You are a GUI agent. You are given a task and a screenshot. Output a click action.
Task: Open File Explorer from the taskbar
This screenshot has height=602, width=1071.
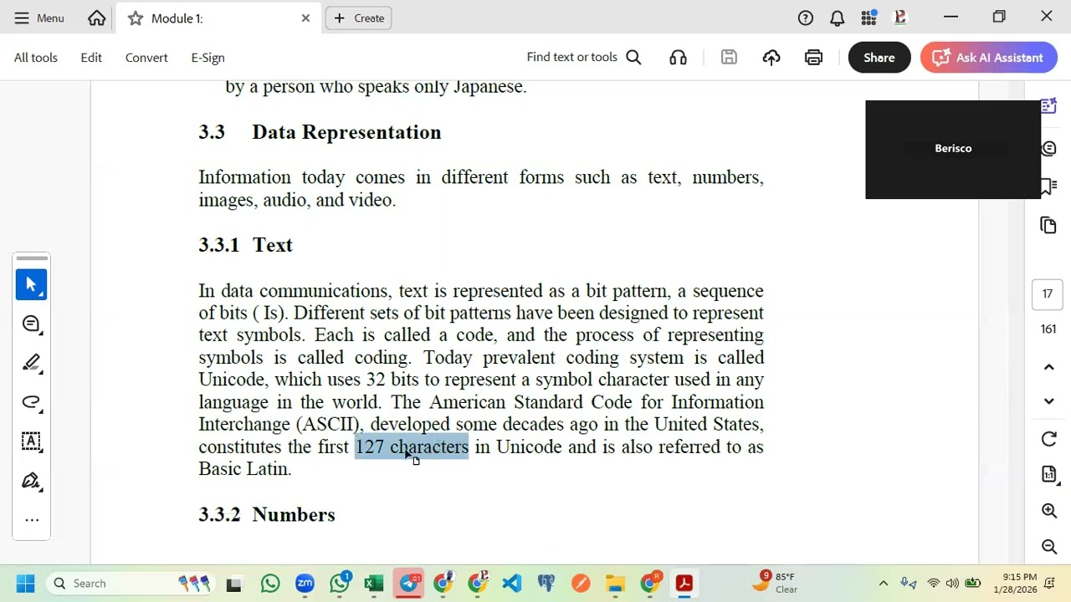click(x=615, y=583)
